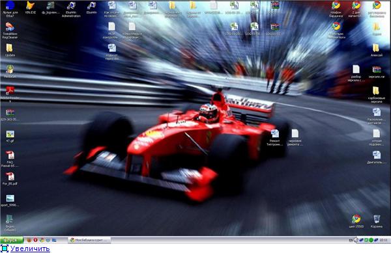Click the Увеличить link below the image
This screenshot has width=391, height=253.
(x=30, y=248)
